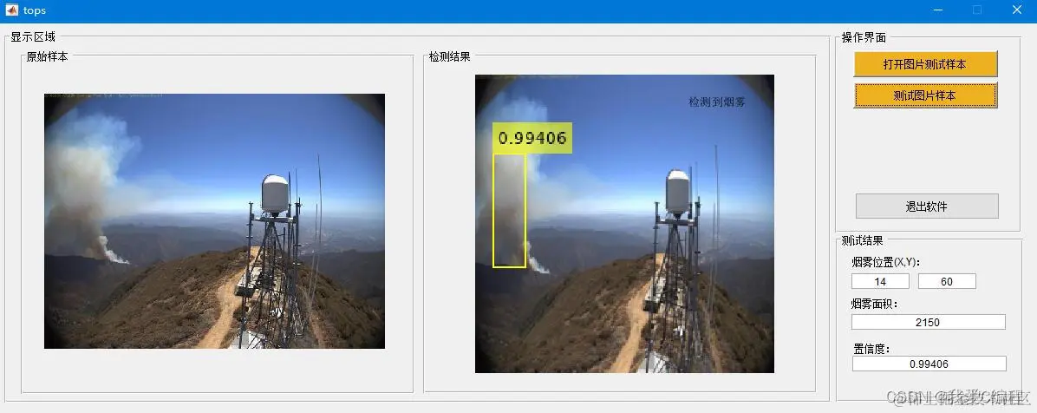Click the 检测到烟雾 text on result image
The height and width of the screenshot is (413, 1037).
[717, 102]
